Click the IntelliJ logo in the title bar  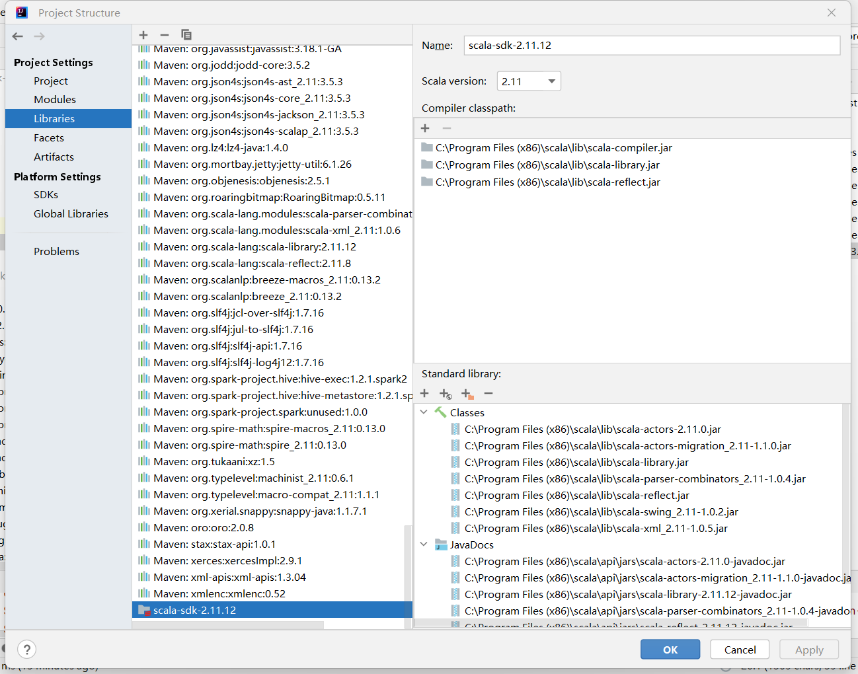coord(22,13)
